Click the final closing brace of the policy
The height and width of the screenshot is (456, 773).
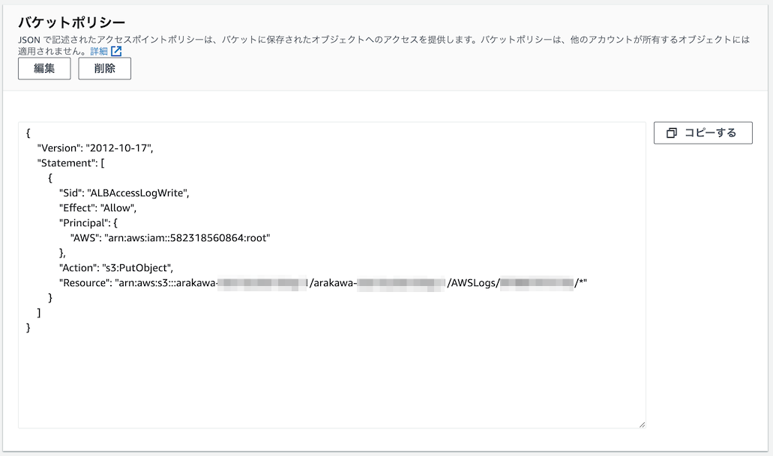pyautogui.click(x=28, y=327)
